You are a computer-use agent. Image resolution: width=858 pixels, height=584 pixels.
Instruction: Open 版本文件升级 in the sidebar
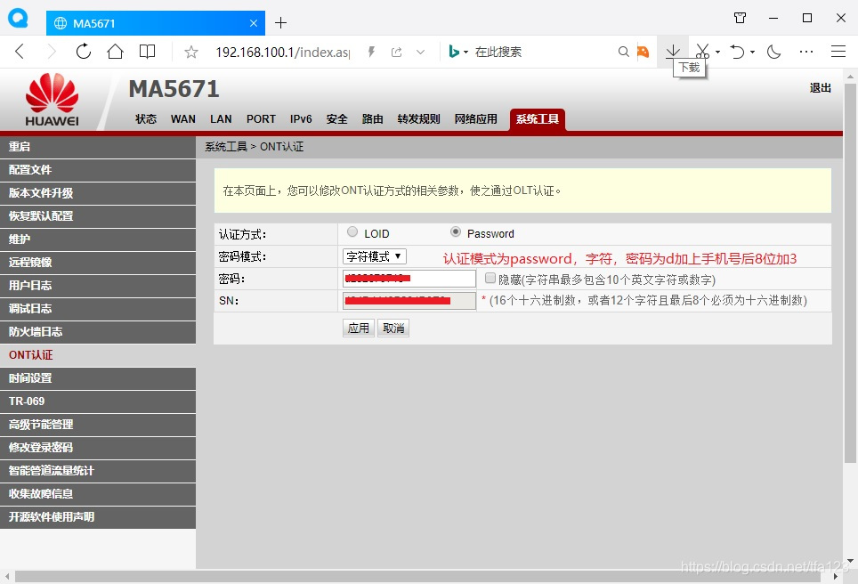click(98, 192)
